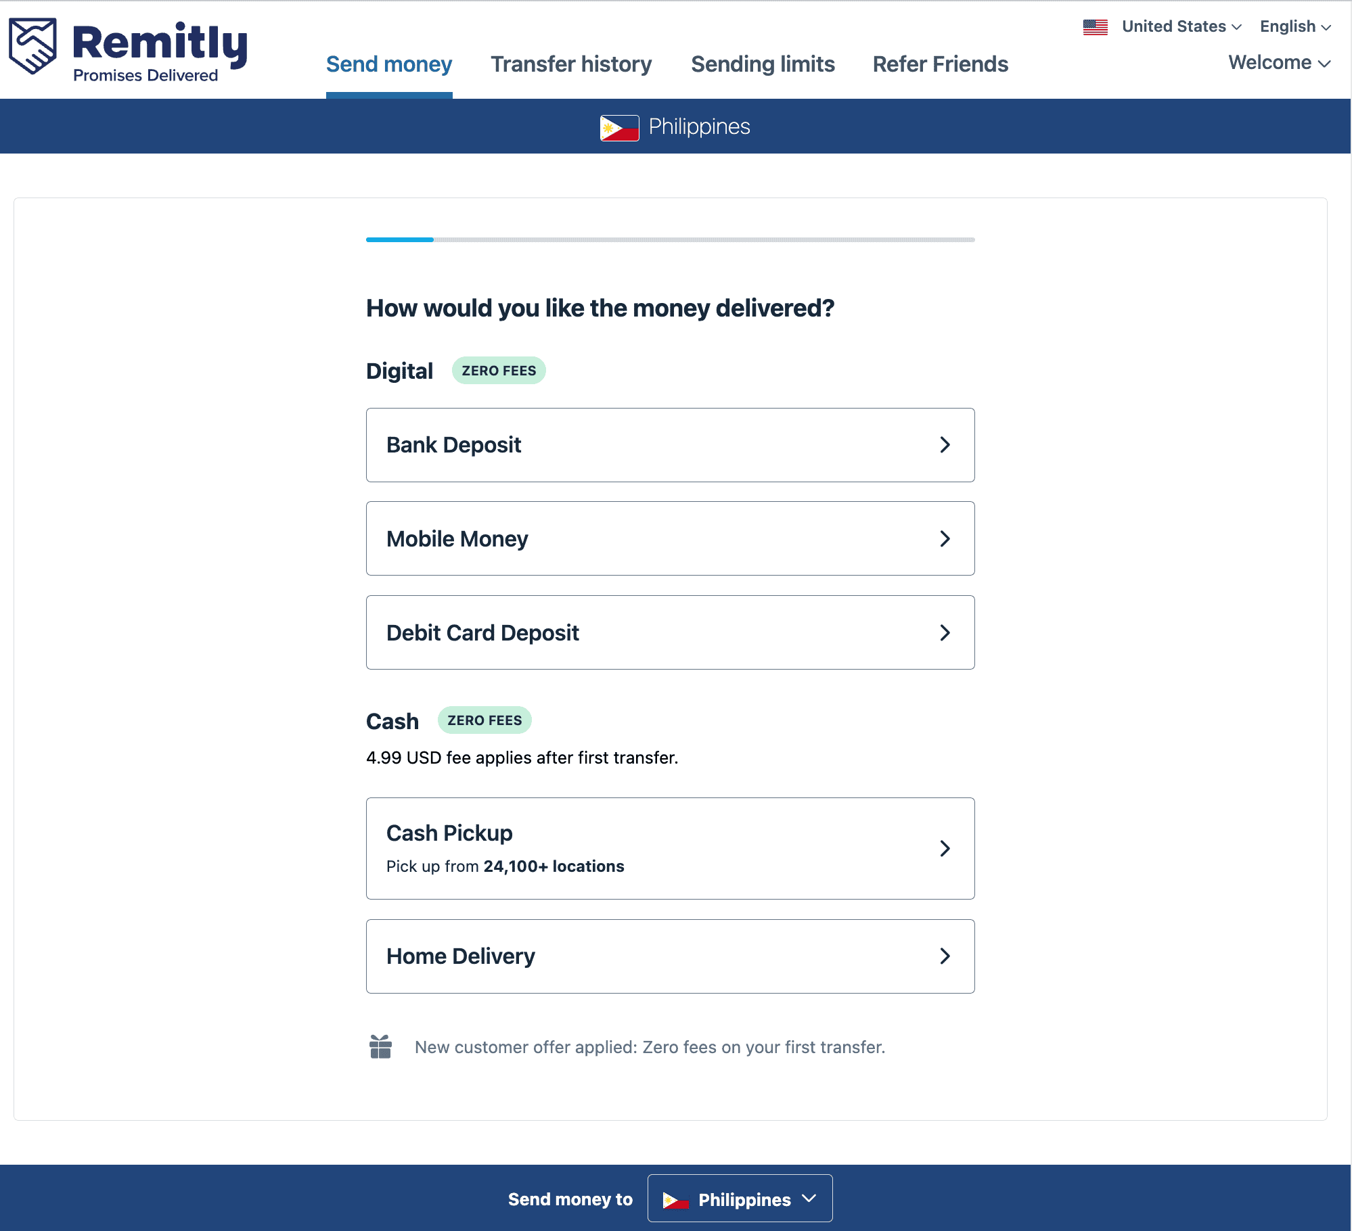This screenshot has width=1352, height=1231.
Task: Open the United States country dropdown
Action: pyautogui.click(x=1180, y=26)
